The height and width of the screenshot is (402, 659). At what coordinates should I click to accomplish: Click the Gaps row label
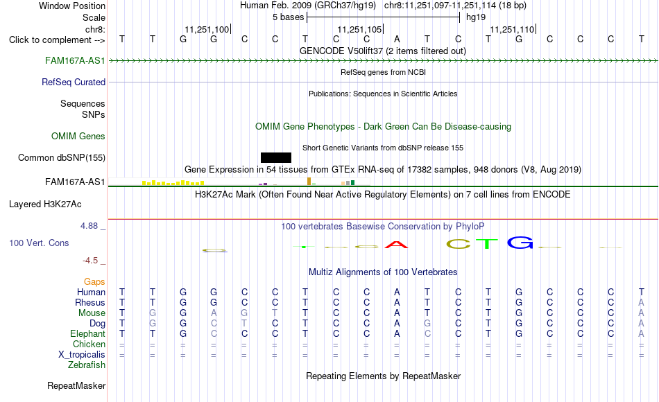pos(94,282)
